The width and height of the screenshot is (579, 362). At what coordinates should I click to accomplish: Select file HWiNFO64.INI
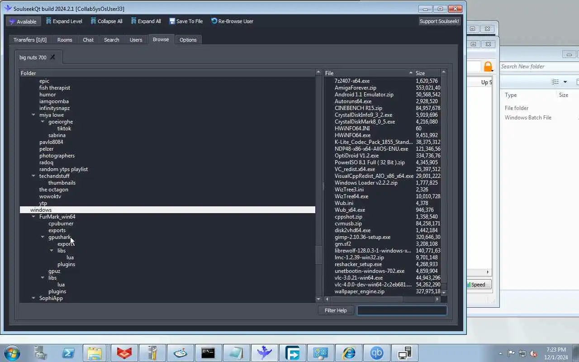352,129
